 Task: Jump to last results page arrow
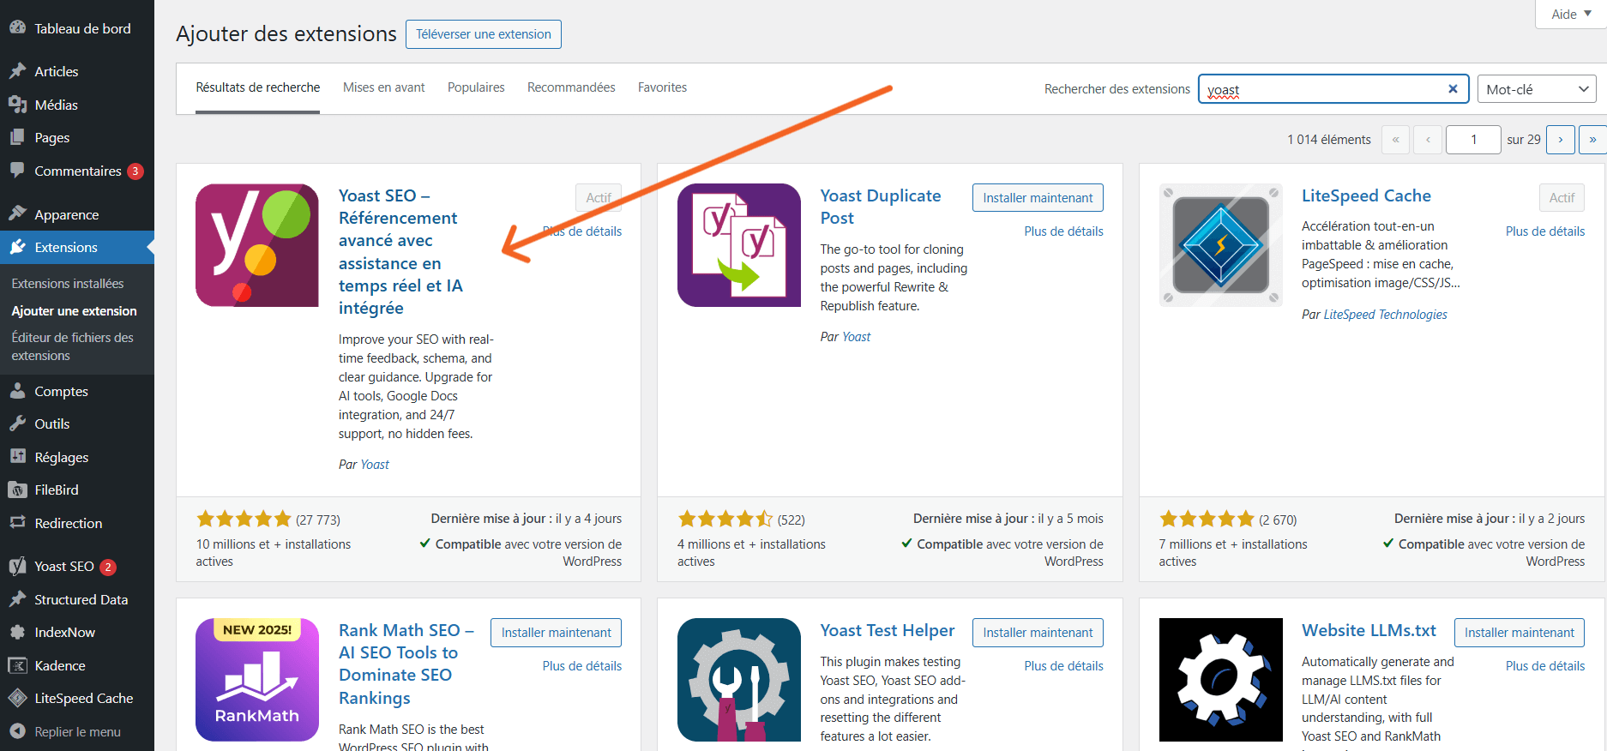coord(1592,140)
